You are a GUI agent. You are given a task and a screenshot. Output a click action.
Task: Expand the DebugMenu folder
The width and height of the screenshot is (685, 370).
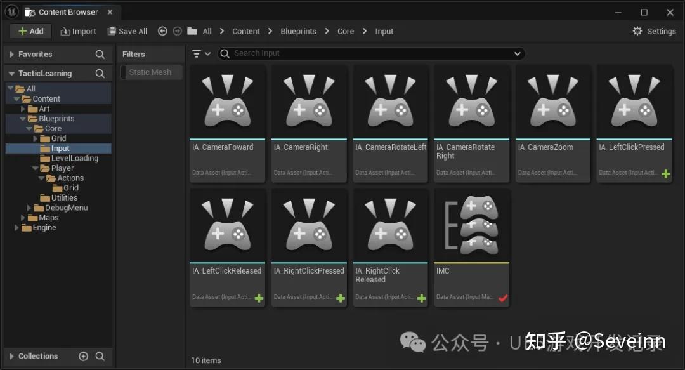coord(29,208)
